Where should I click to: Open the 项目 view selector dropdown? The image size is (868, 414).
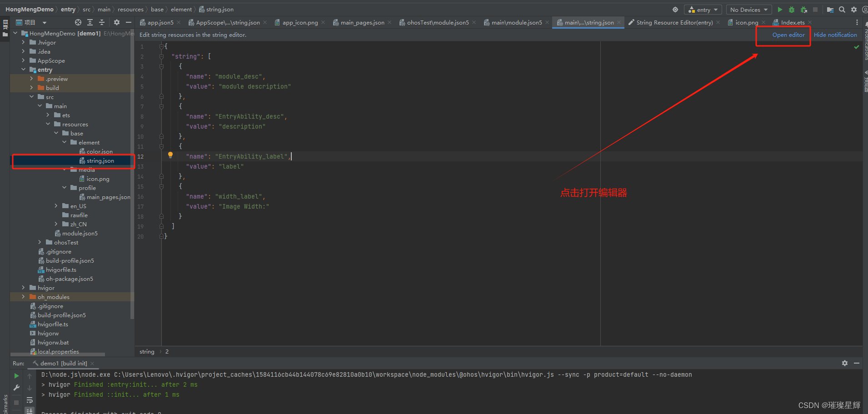click(x=44, y=22)
